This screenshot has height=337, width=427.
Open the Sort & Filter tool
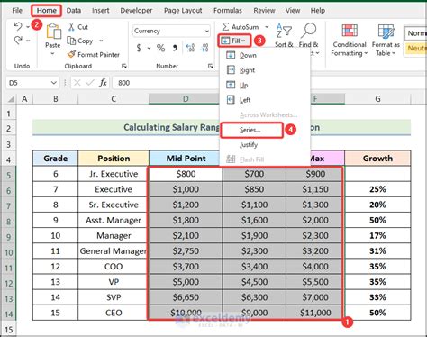click(284, 35)
